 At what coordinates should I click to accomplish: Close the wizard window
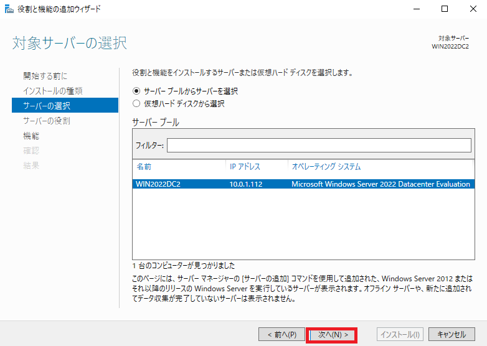coord(473,9)
